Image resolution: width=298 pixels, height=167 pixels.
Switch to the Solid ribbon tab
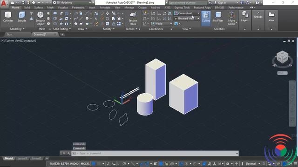click(27, 7)
